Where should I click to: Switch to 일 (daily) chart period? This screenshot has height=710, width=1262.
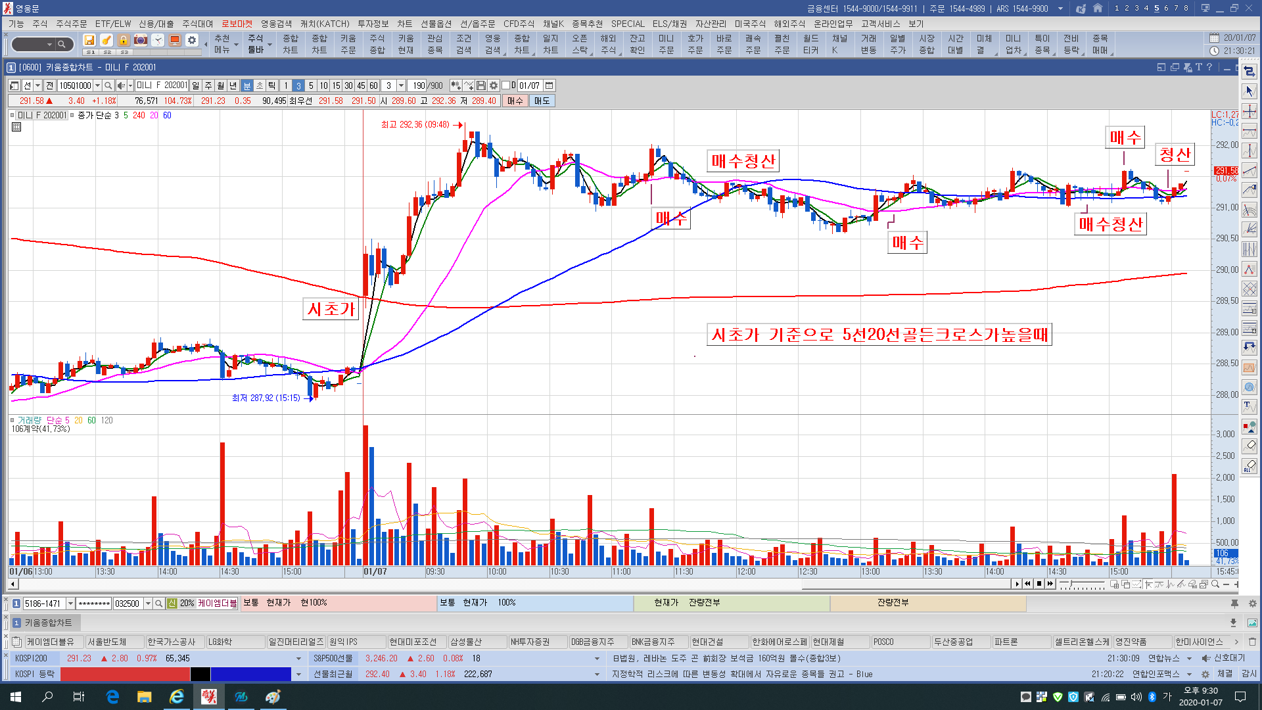tap(196, 85)
